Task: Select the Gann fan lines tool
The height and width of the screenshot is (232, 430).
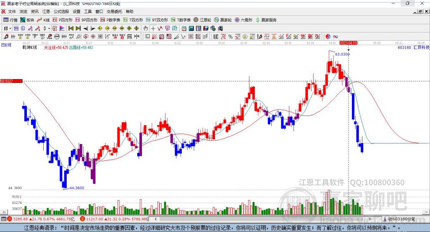Action: tap(155, 37)
